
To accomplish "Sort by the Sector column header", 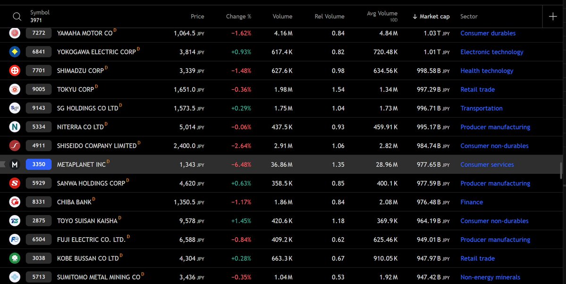I will coord(469,17).
